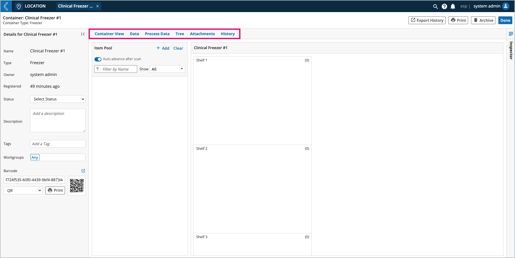This screenshot has height=258, width=515.
Task: Open barcode in external link icon
Action: (83, 171)
